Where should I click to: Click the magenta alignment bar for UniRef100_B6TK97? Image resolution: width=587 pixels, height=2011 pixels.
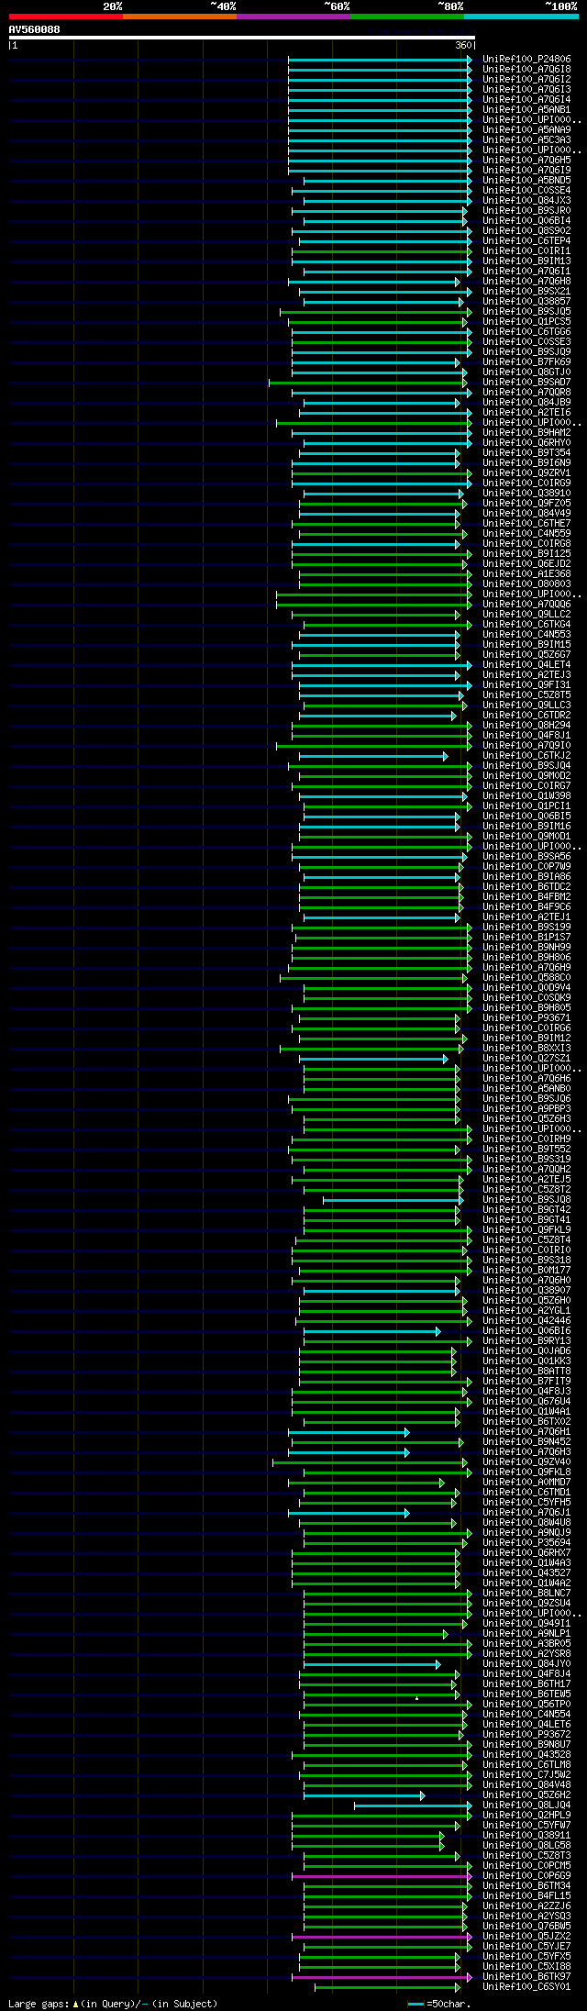382,1977
